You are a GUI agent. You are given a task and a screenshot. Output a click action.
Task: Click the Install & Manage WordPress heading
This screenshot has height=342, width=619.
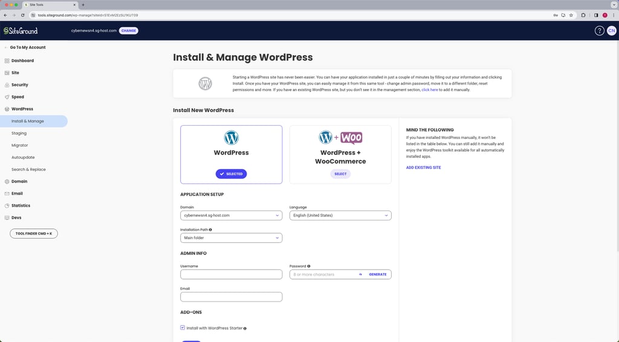243,57
